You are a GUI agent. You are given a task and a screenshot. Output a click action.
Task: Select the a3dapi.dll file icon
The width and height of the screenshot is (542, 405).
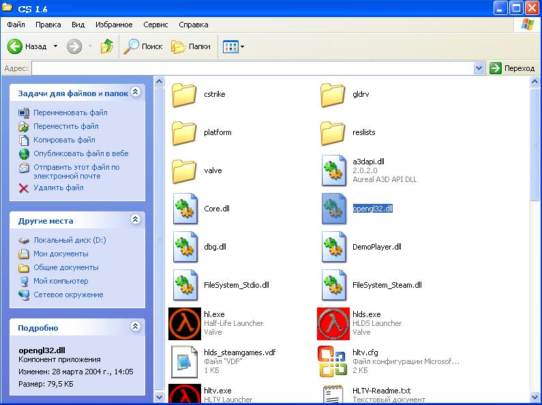pos(333,170)
